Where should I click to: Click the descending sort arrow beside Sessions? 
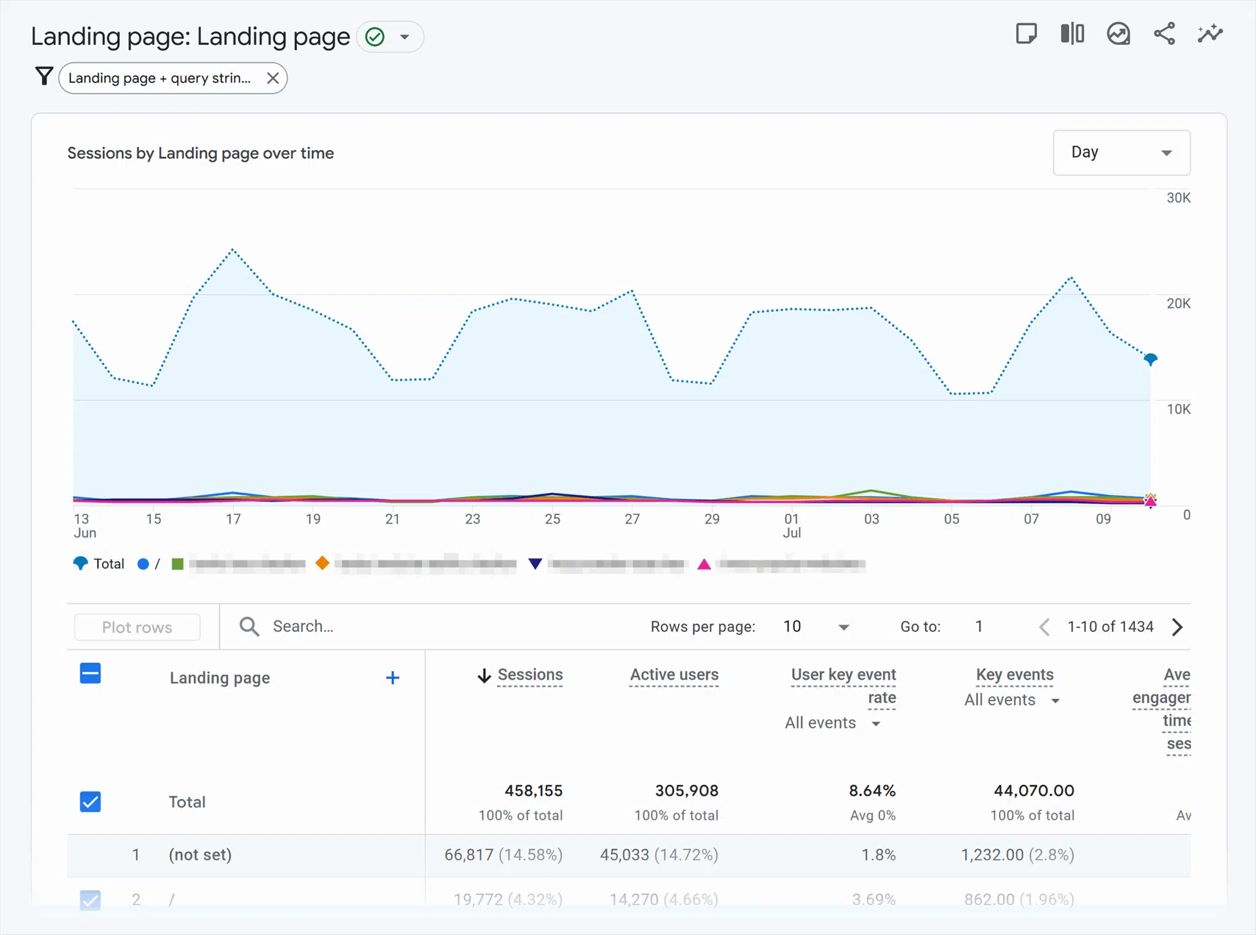484,676
